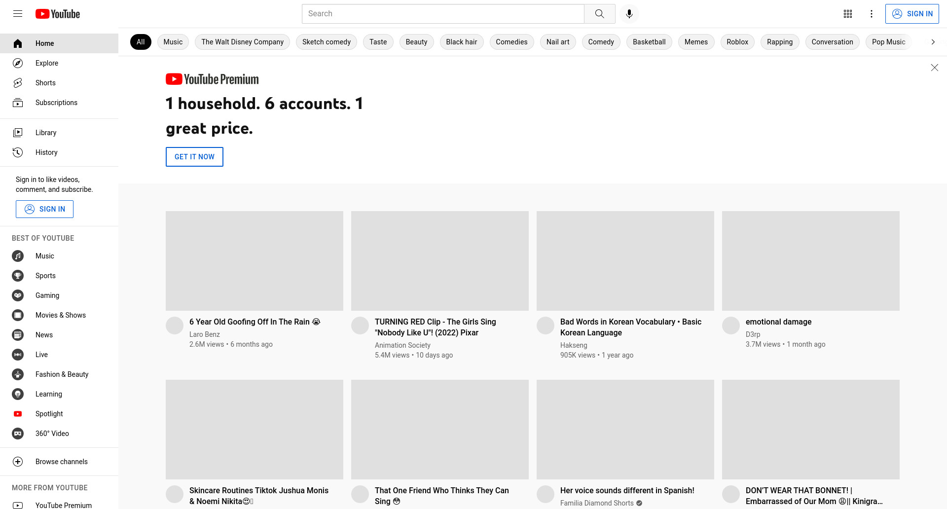
Task: Select the Pop Music chip
Action: click(889, 42)
